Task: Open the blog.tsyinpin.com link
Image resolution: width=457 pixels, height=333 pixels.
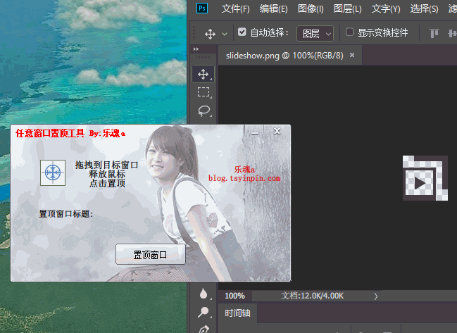Action: [x=244, y=178]
